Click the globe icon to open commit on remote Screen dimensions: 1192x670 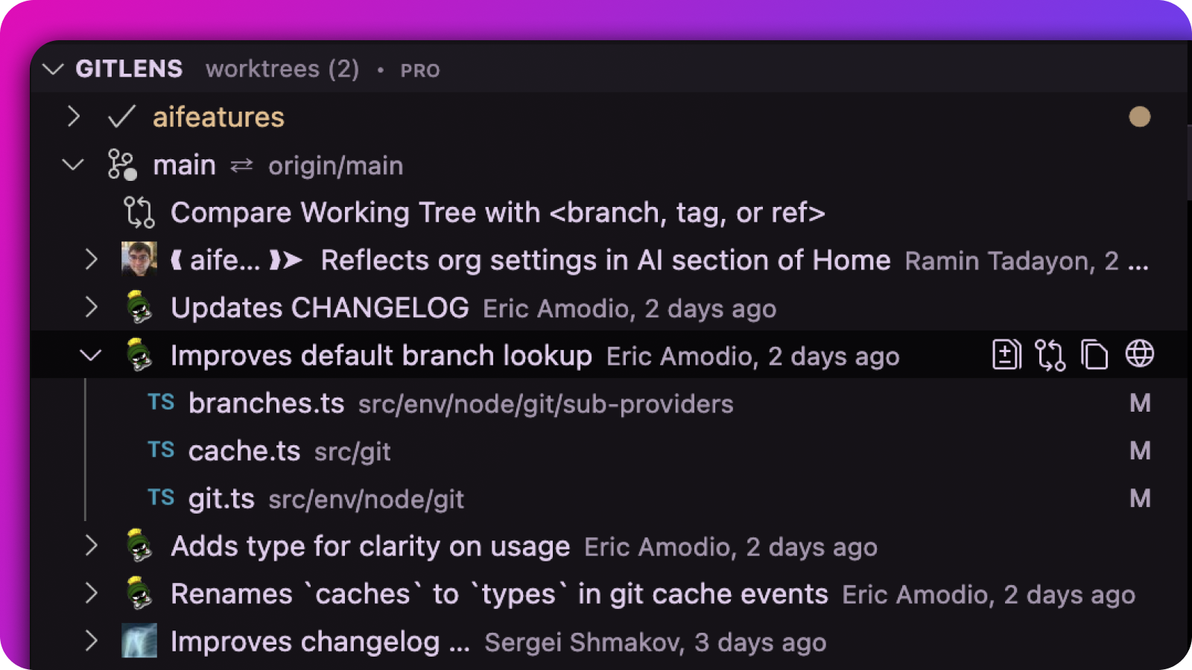coord(1139,354)
